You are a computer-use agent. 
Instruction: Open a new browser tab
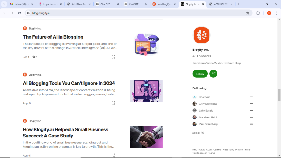click(x=239, y=4)
